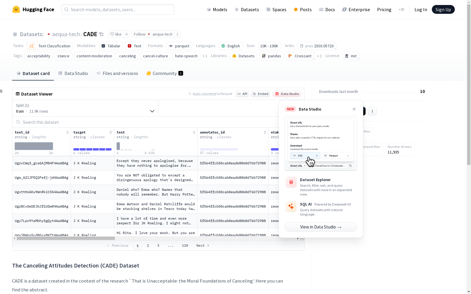Open Auto-converted to Parquet link
Viewport: 471px width, 294px height.
[205, 94]
